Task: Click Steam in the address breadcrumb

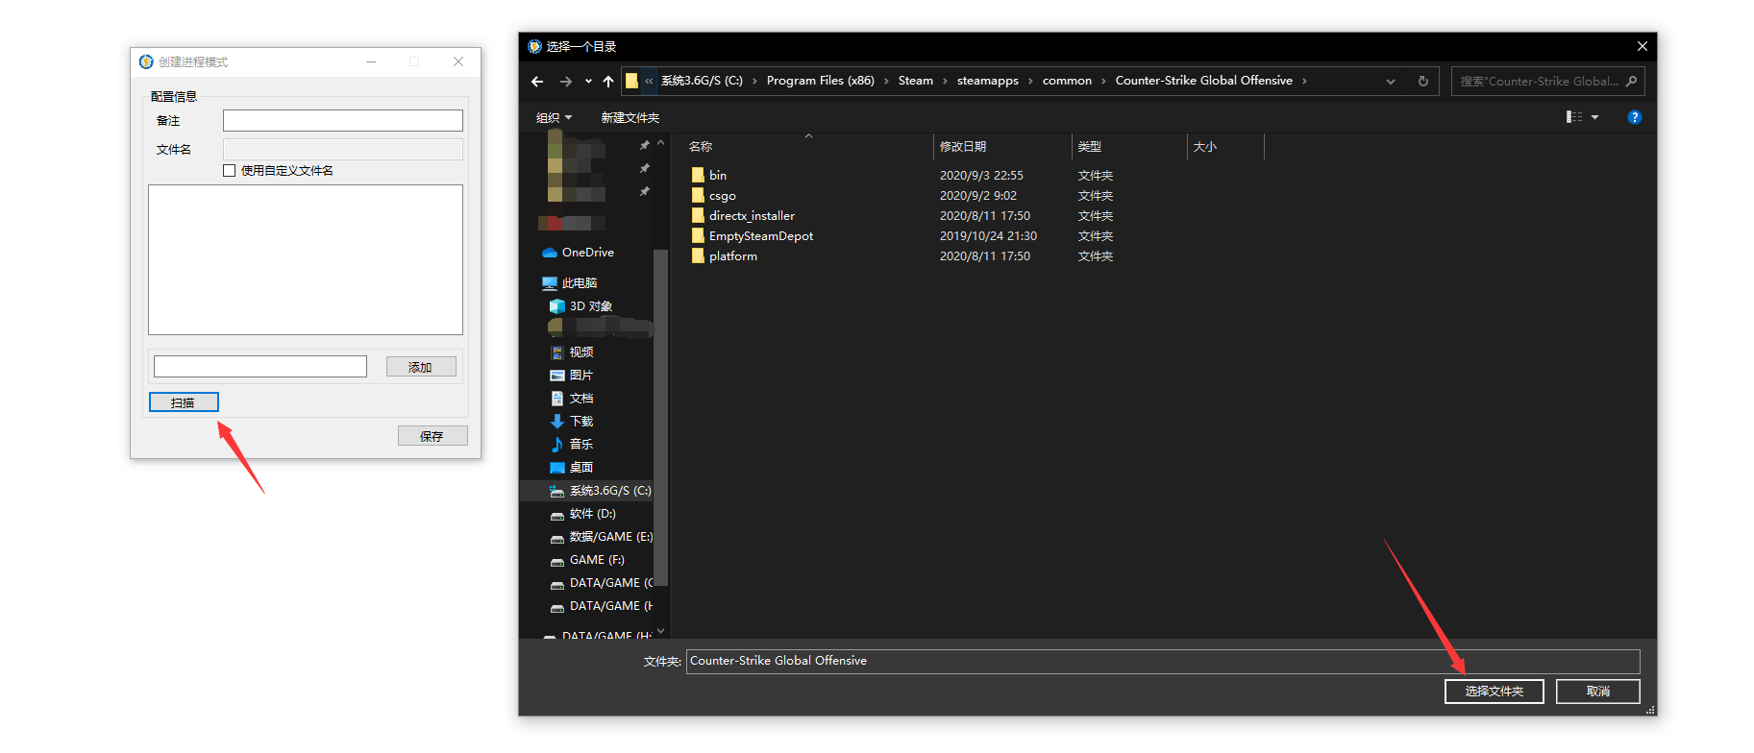Action: (915, 81)
